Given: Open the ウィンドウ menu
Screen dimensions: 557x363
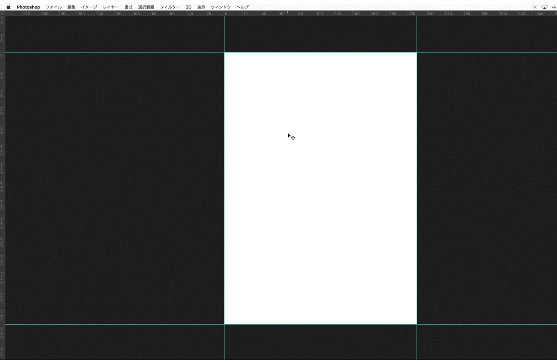Looking at the screenshot, I should tap(221, 7).
